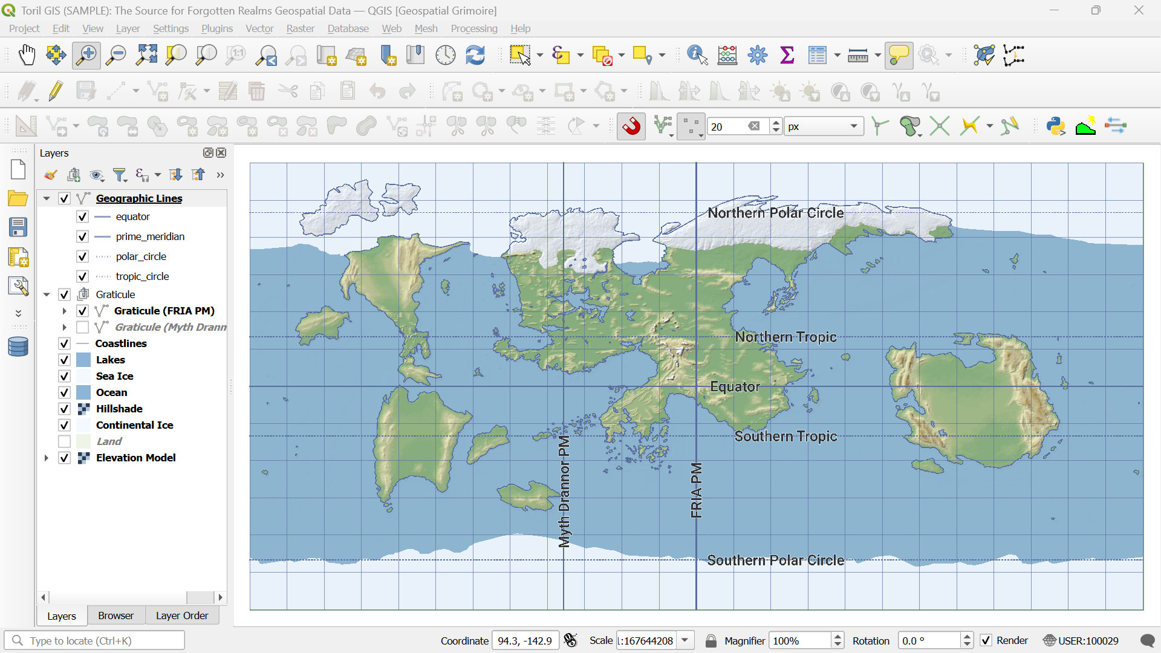Collapse the Geographic Lines group
The width and height of the screenshot is (1161, 653).
47,198
